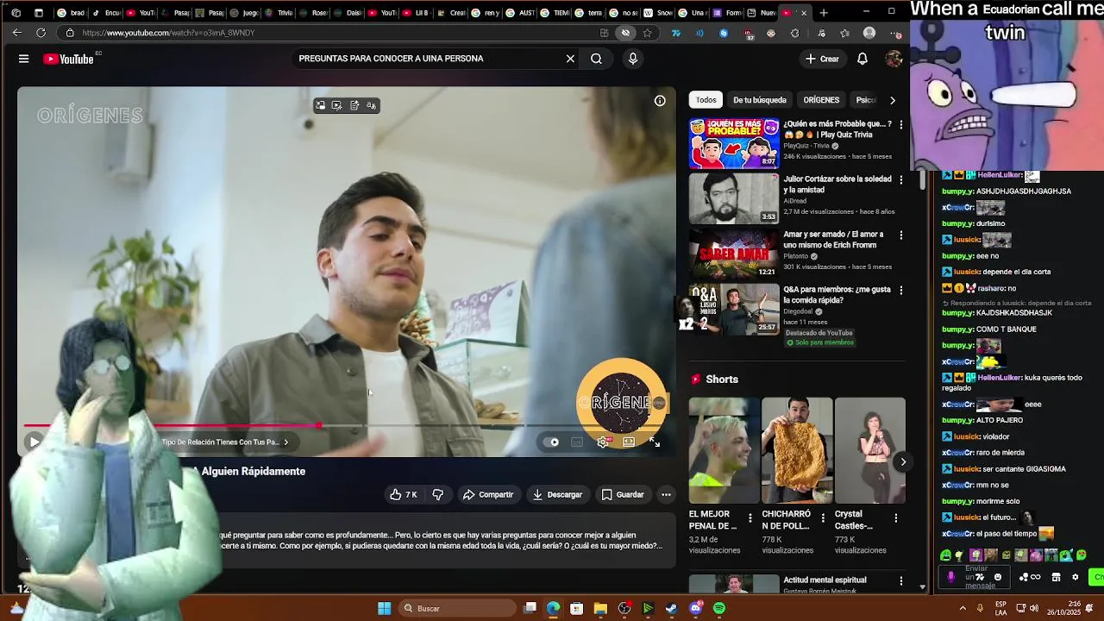This screenshot has height=621, width=1104.
Task: Open File Explorer from the taskbar
Action: pyautogui.click(x=600, y=608)
